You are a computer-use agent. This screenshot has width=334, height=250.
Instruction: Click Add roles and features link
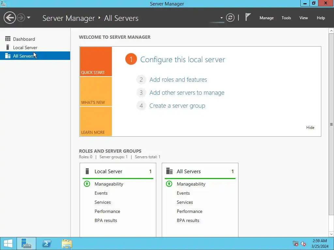(178, 79)
